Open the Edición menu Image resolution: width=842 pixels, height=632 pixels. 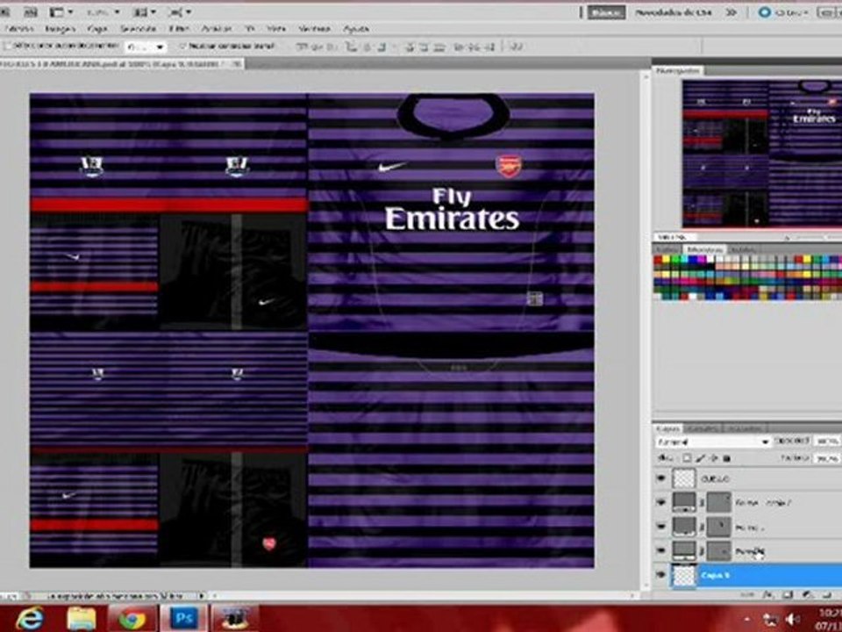click(x=20, y=28)
